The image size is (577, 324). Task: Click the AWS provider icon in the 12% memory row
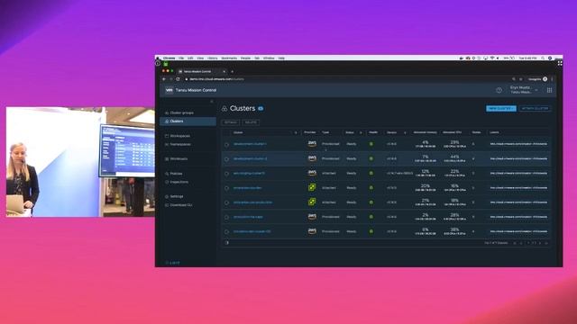coord(312,173)
